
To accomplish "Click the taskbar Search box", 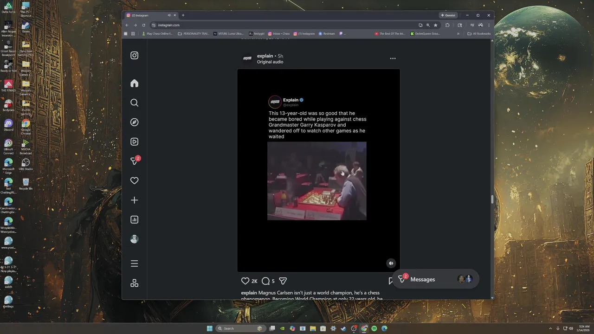I will (x=240, y=328).
